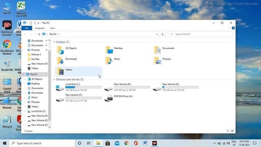Open Word from taskbar
The image size is (261, 147).
coord(145,143)
